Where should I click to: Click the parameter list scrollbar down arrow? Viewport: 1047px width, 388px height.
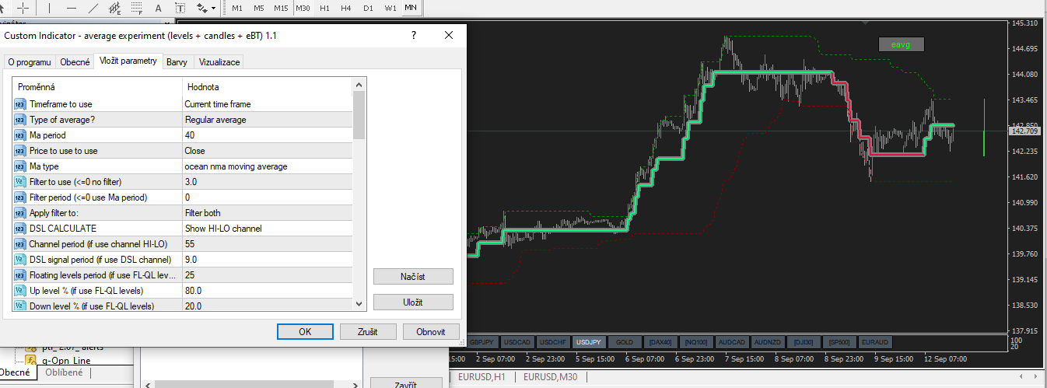(x=359, y=304)
